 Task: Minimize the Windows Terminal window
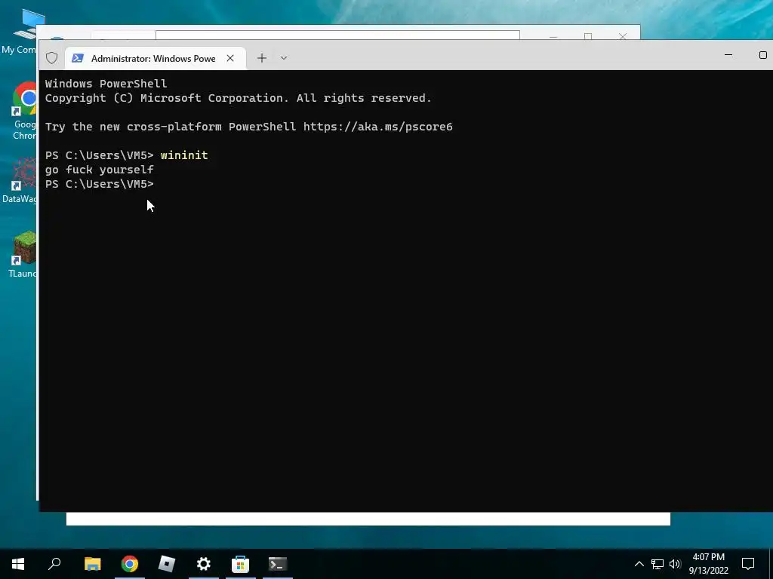point(728,54)
